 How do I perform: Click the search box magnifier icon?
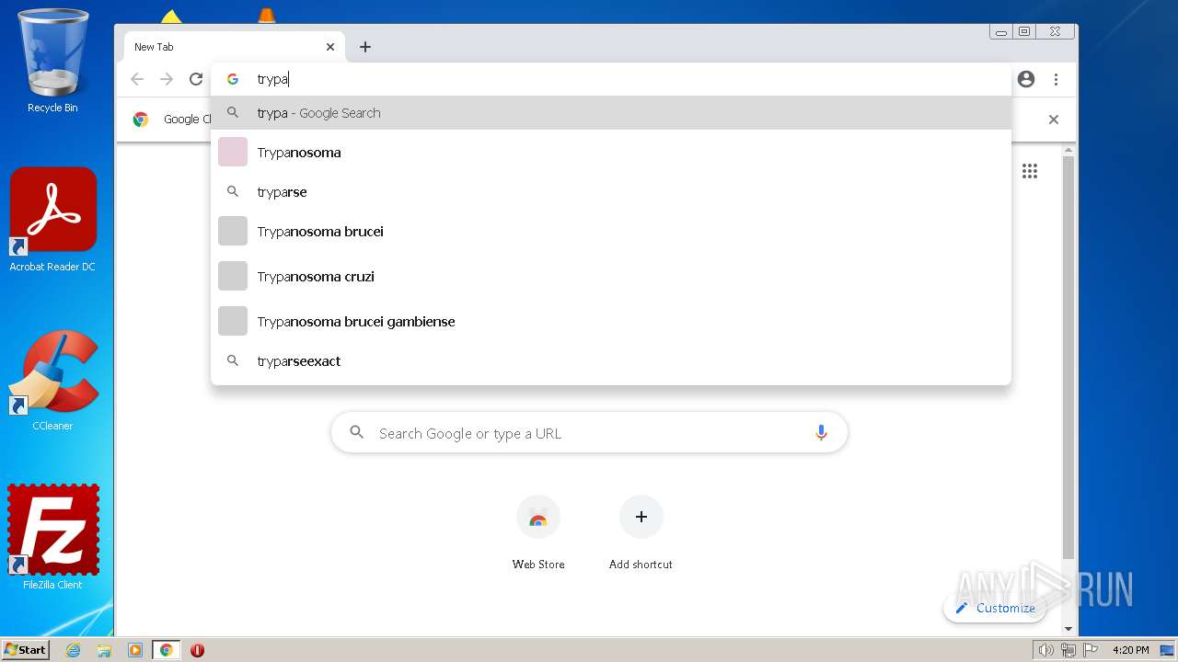pyautogui.click(x=357, y=433)
